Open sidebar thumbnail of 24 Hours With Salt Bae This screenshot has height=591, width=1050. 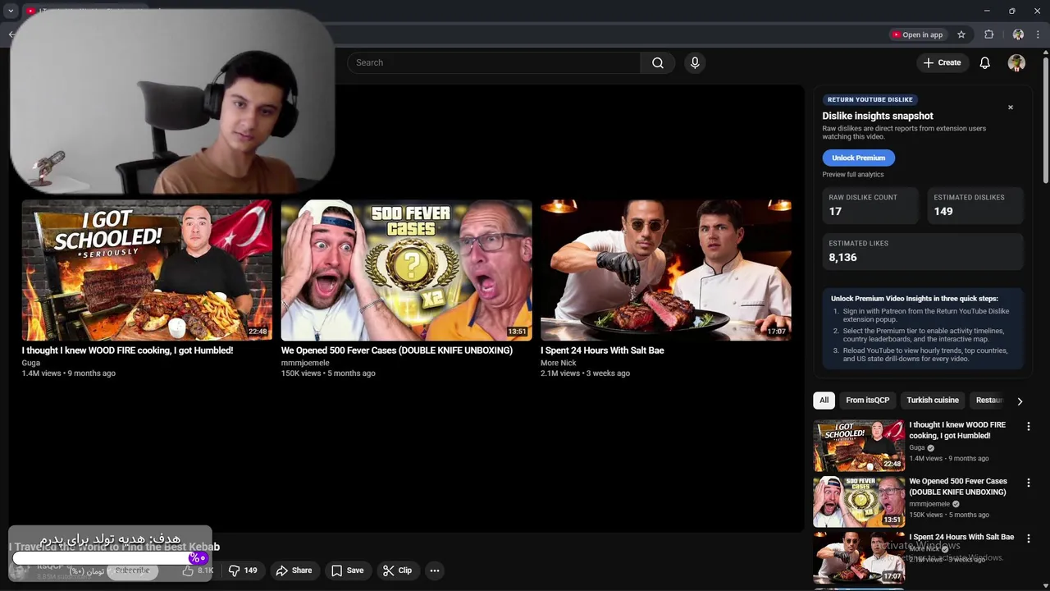(x=859, y=557)
